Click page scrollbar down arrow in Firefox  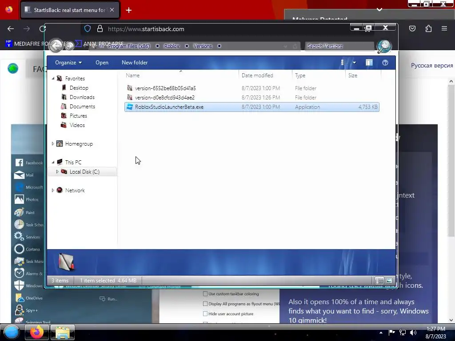[451, 320]
